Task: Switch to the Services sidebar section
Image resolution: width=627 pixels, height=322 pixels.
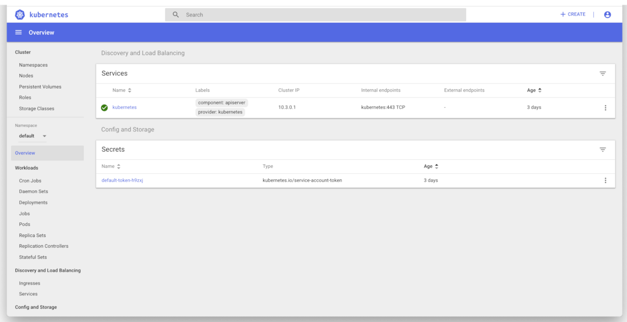Action: [28, 294]
